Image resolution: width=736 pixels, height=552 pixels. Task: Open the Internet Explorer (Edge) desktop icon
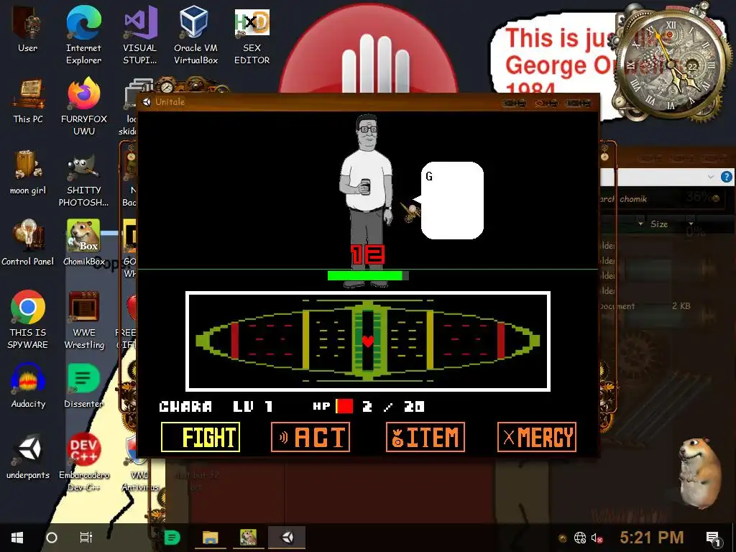tap(83, 35)
